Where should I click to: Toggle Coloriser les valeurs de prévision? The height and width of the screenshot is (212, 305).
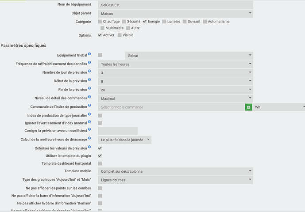pyautogui.click(x=100, y=148)
